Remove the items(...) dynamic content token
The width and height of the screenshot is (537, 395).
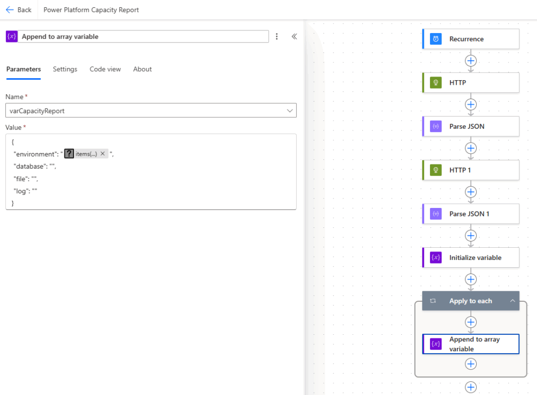tap(103, 153)
